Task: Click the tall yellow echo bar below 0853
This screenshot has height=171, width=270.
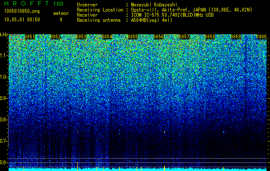Action: click(x=78, y=166)
